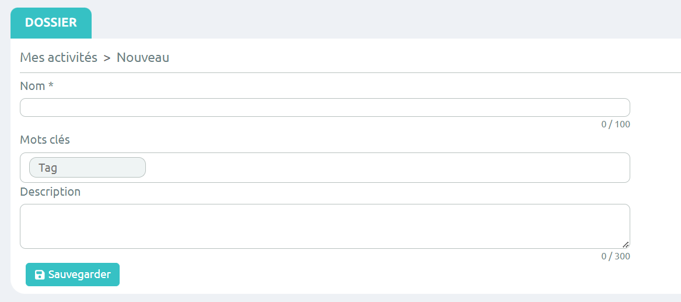Click the required asterisk beside Nom

tap(51, 85)
